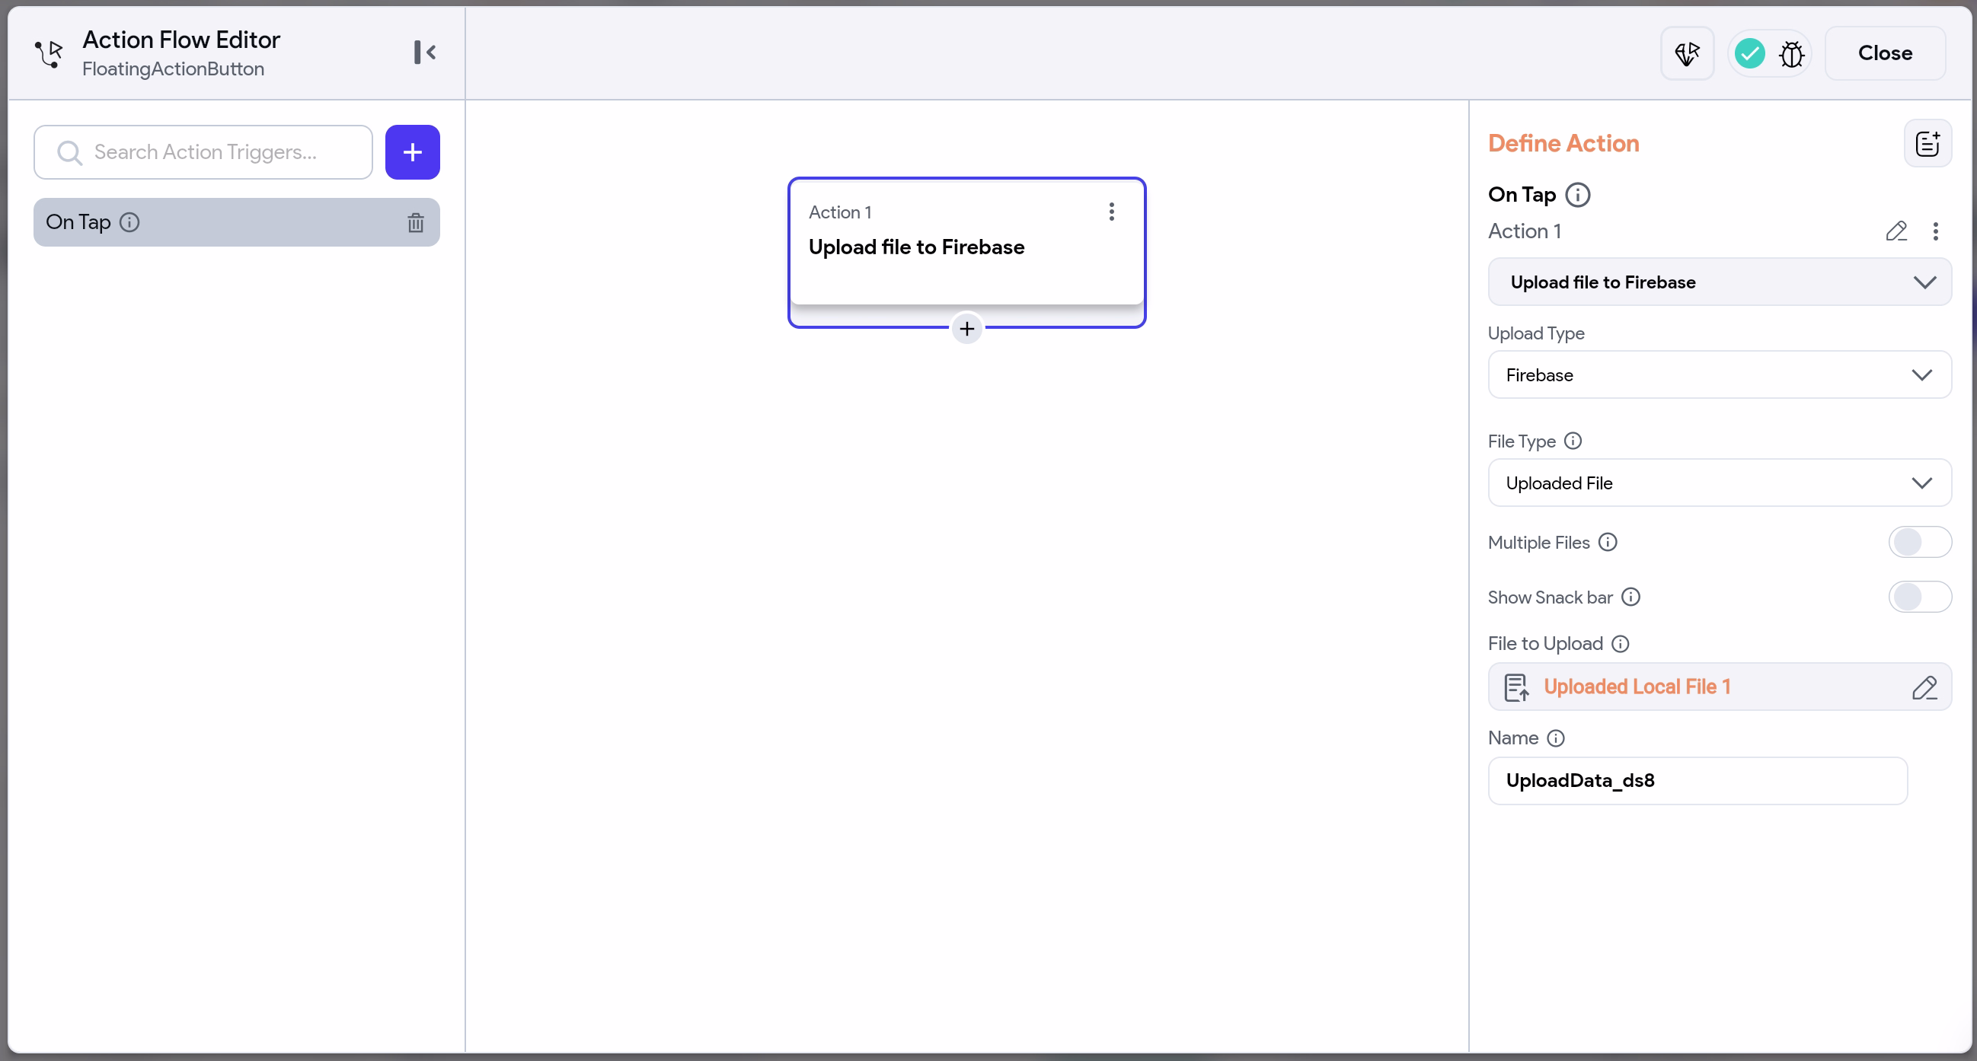
Task: Open the Upload file to Firebase dropdown
Action: (1719, 282)
